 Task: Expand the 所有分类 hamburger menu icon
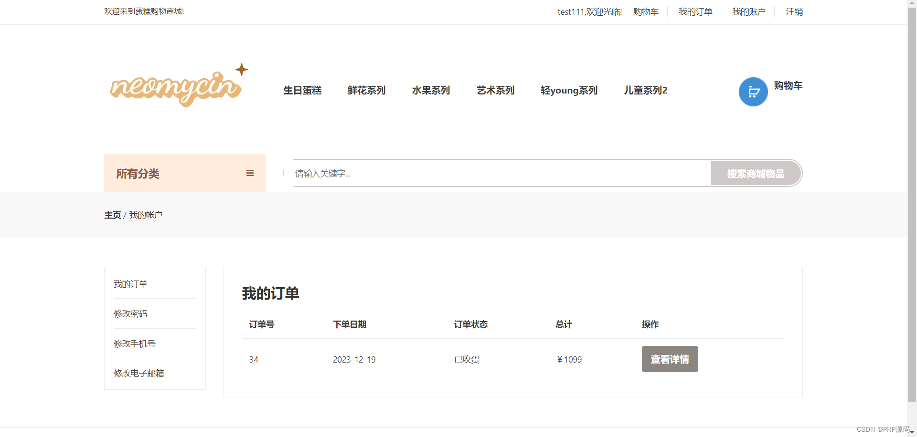point(250,173)
